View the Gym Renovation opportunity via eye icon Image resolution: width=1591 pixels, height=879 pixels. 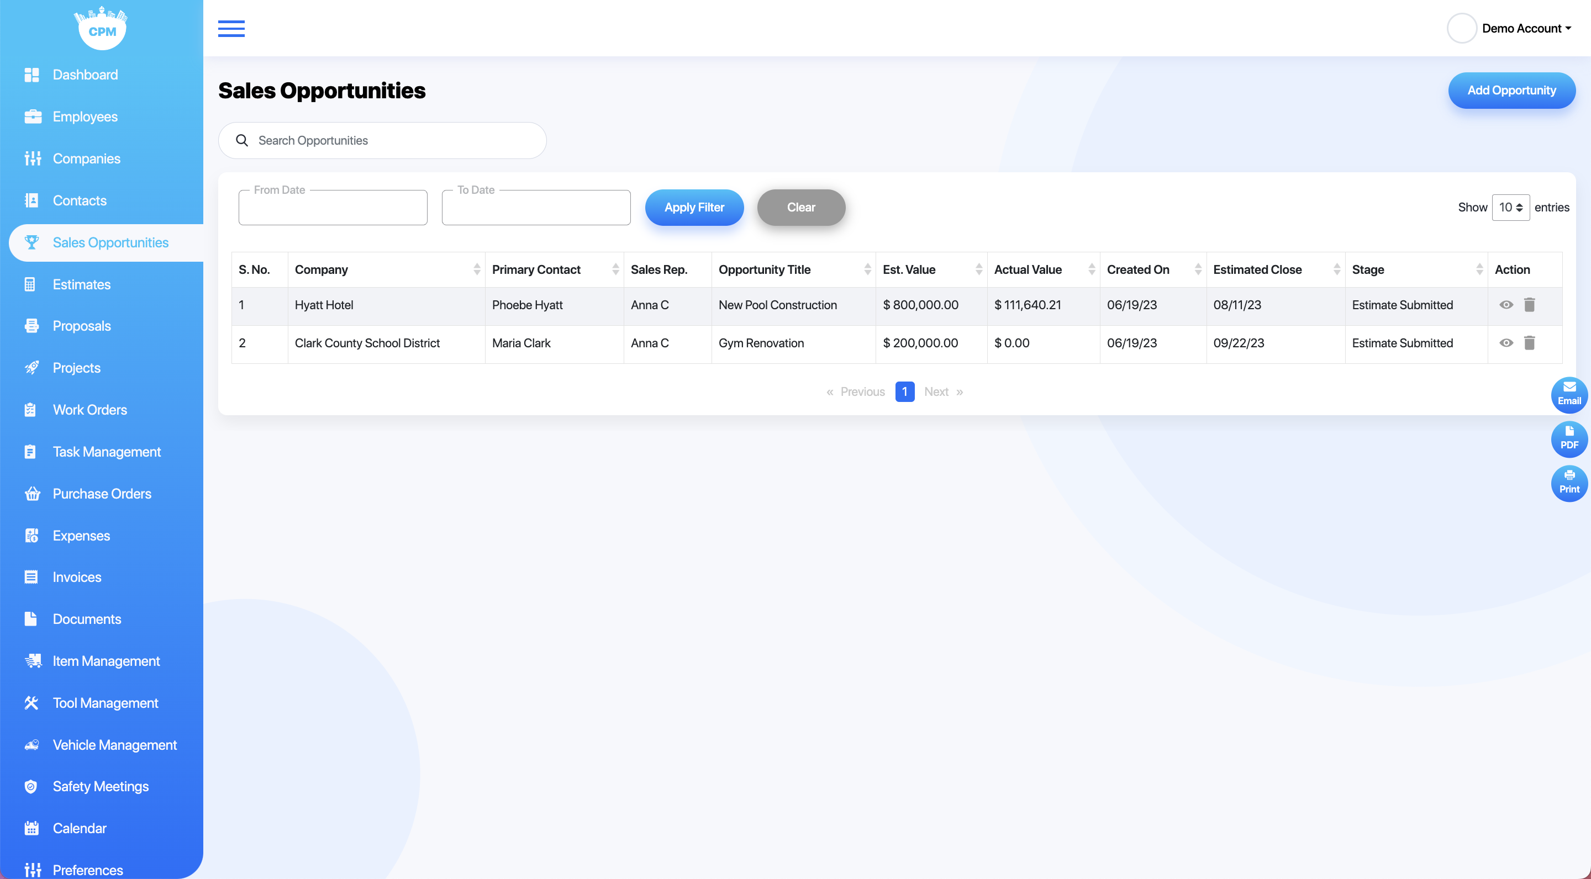click(x=1506, y=343)
